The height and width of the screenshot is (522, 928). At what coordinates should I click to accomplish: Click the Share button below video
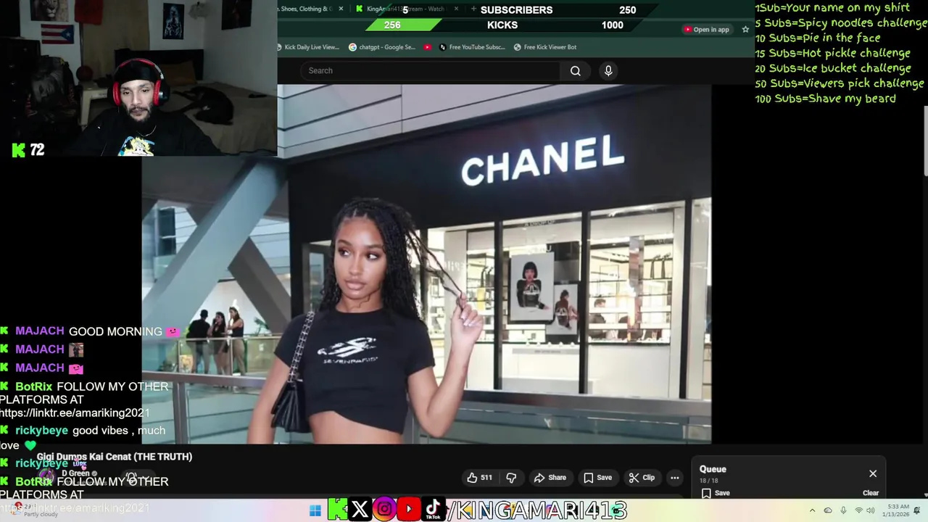pos(550,478)
